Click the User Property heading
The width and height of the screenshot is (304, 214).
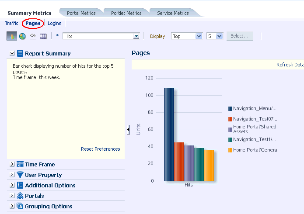[43, 175]
